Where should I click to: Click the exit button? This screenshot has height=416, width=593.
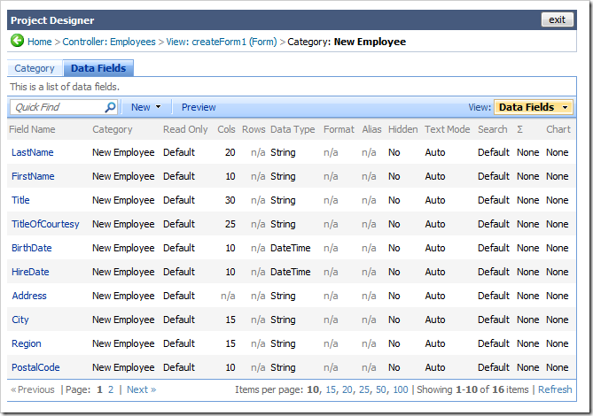(x=557, y=19)
